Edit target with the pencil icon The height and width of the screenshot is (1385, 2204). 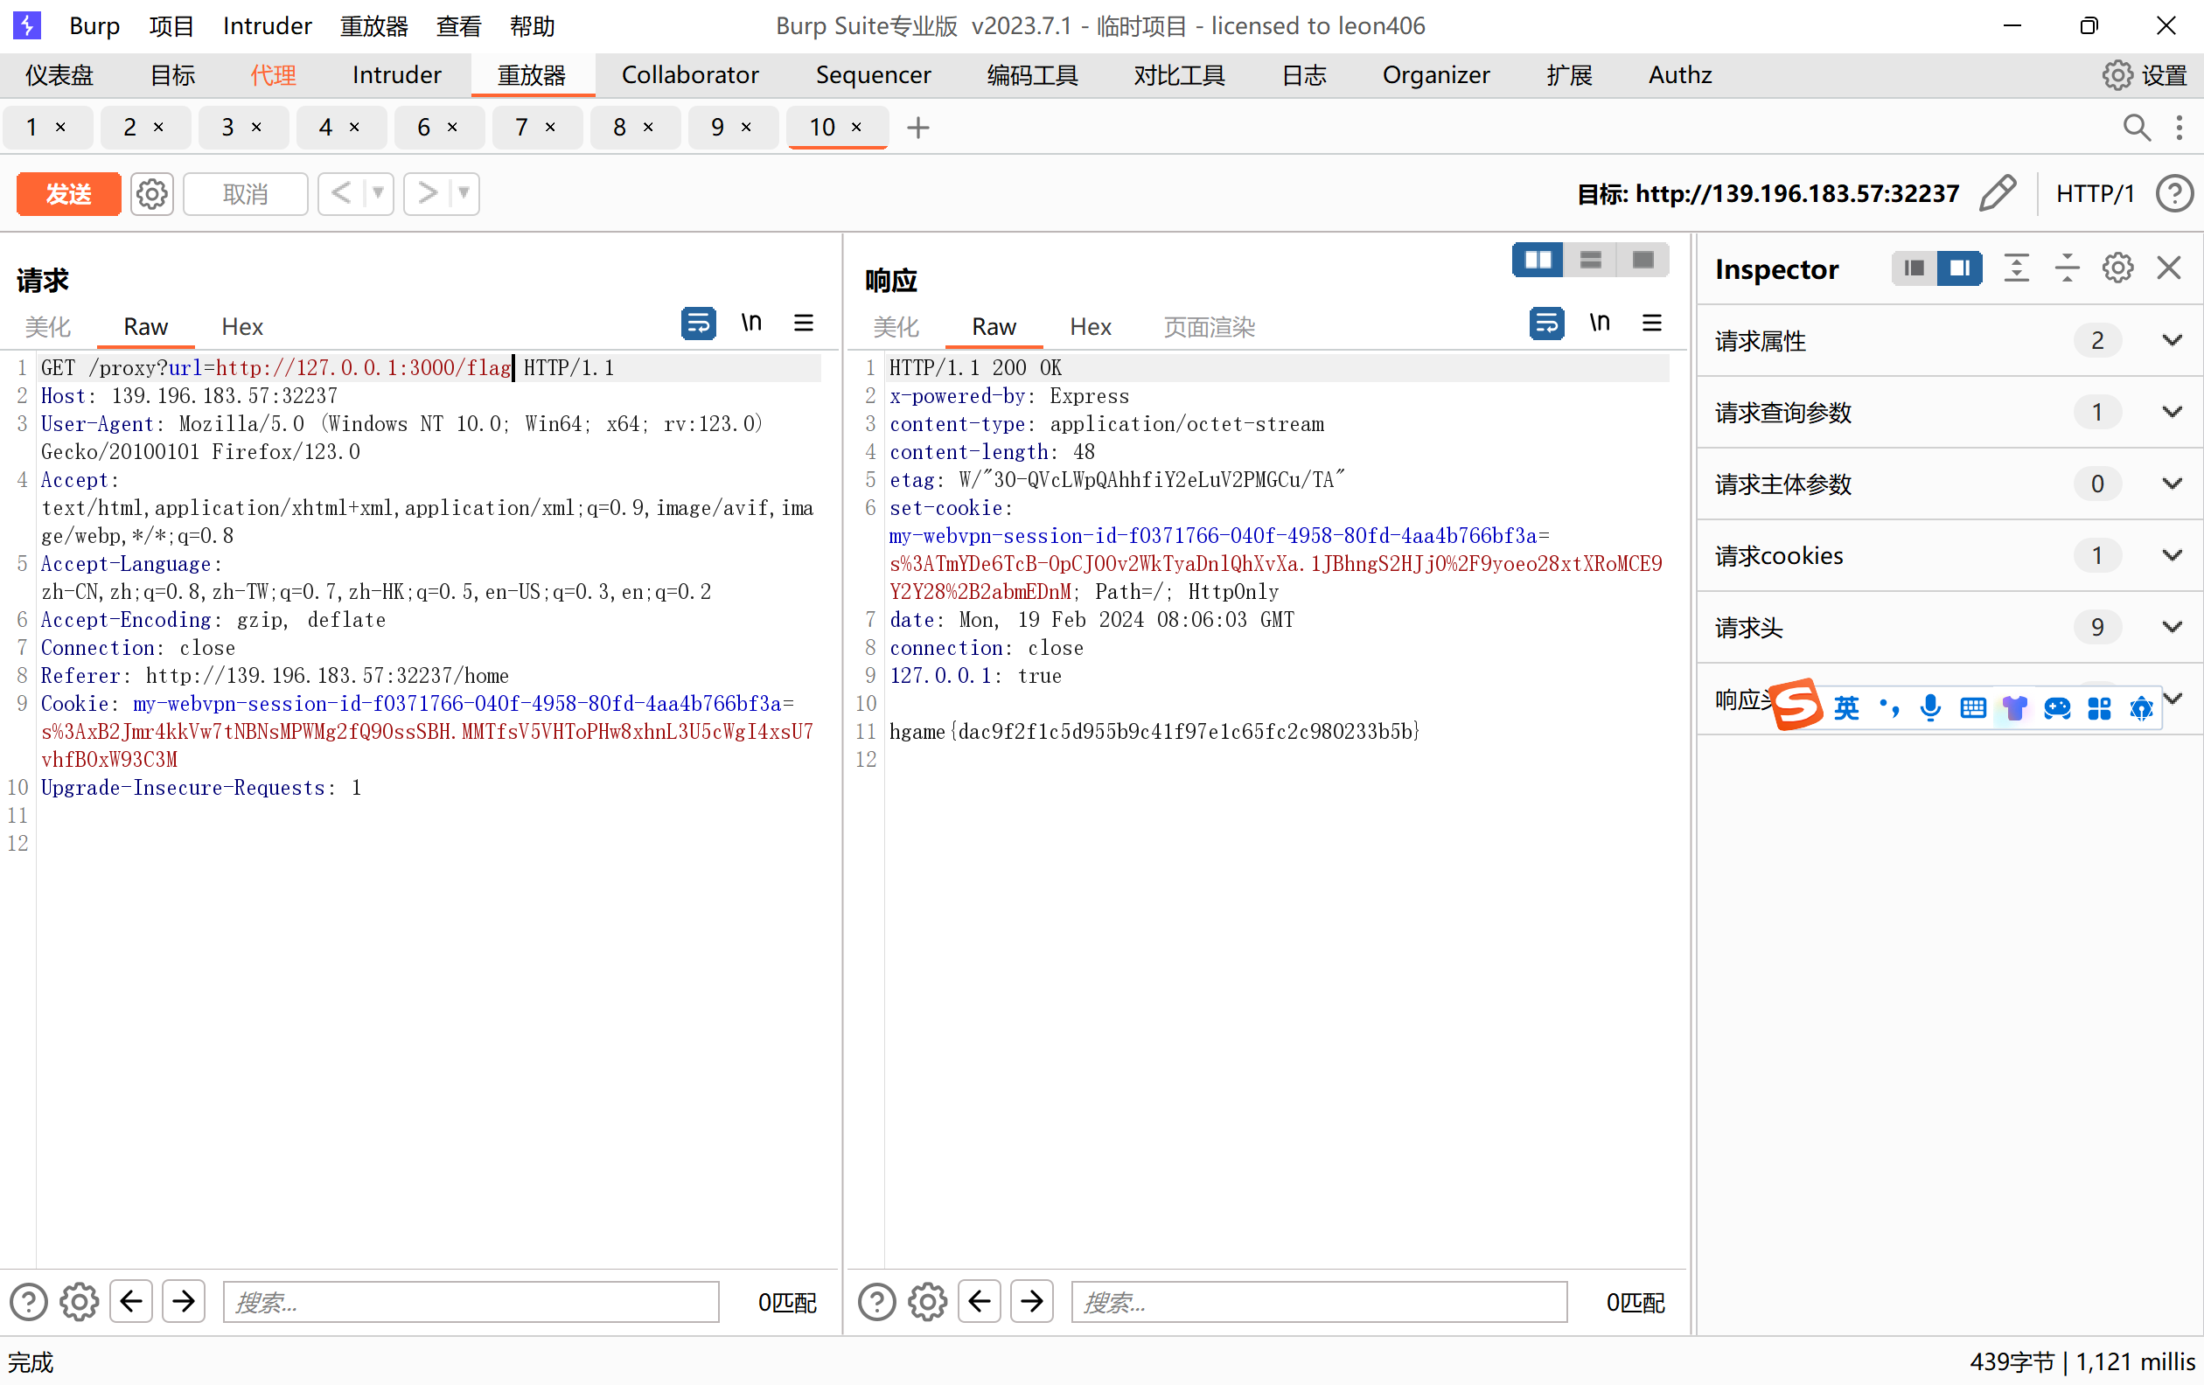1997,193
